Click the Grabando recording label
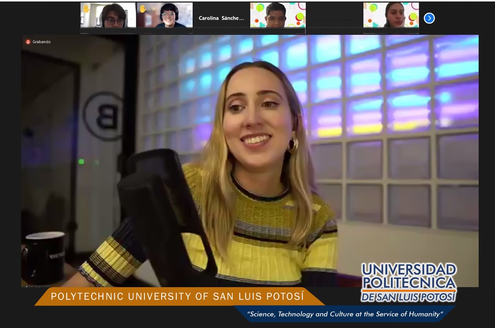495x328 pixels. pyautogui.click(x=41, y=42)
